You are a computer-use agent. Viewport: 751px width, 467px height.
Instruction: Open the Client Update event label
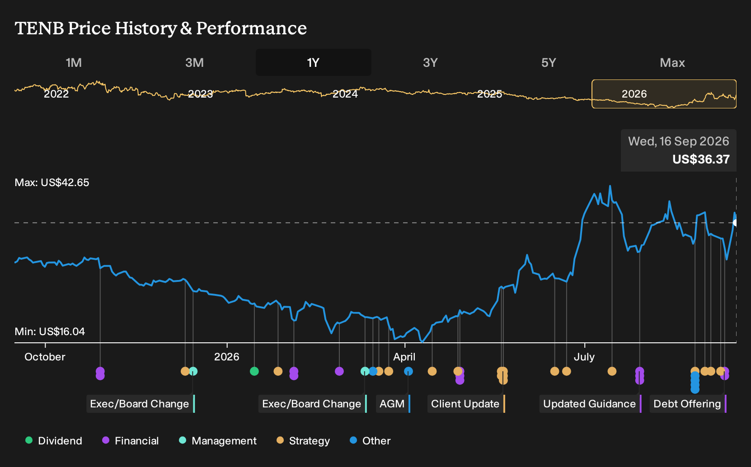click(x=466, y=404)
